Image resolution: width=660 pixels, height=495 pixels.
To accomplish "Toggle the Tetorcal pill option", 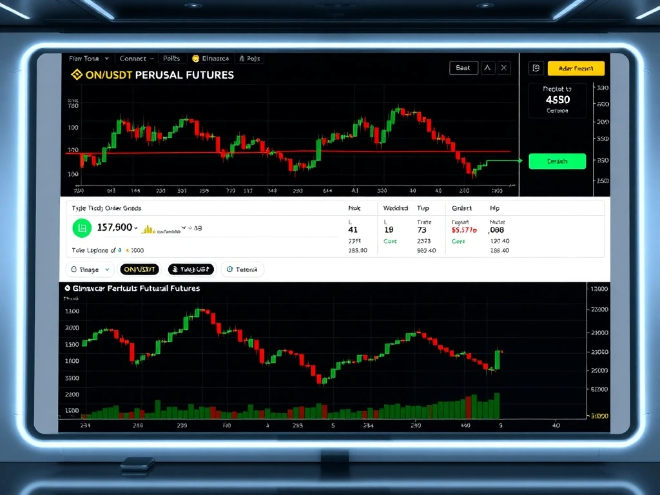I will (242, 269).
